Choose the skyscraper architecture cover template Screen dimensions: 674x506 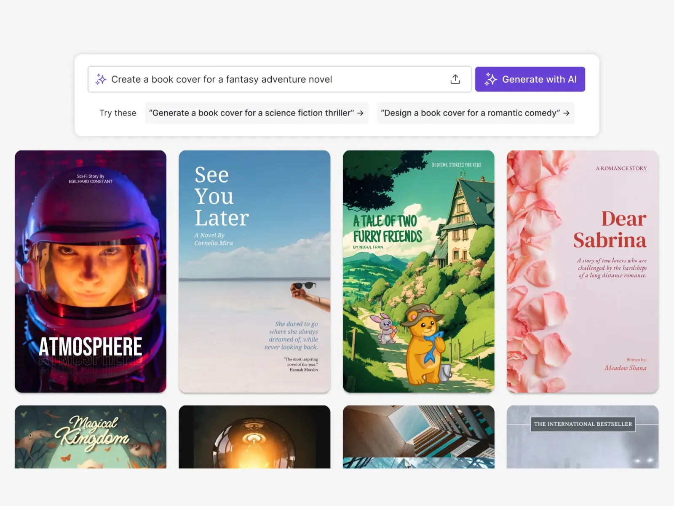click(418, 437)
